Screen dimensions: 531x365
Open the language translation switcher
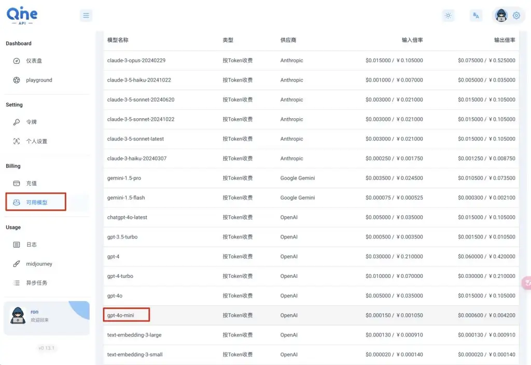[x=476, y=16]
